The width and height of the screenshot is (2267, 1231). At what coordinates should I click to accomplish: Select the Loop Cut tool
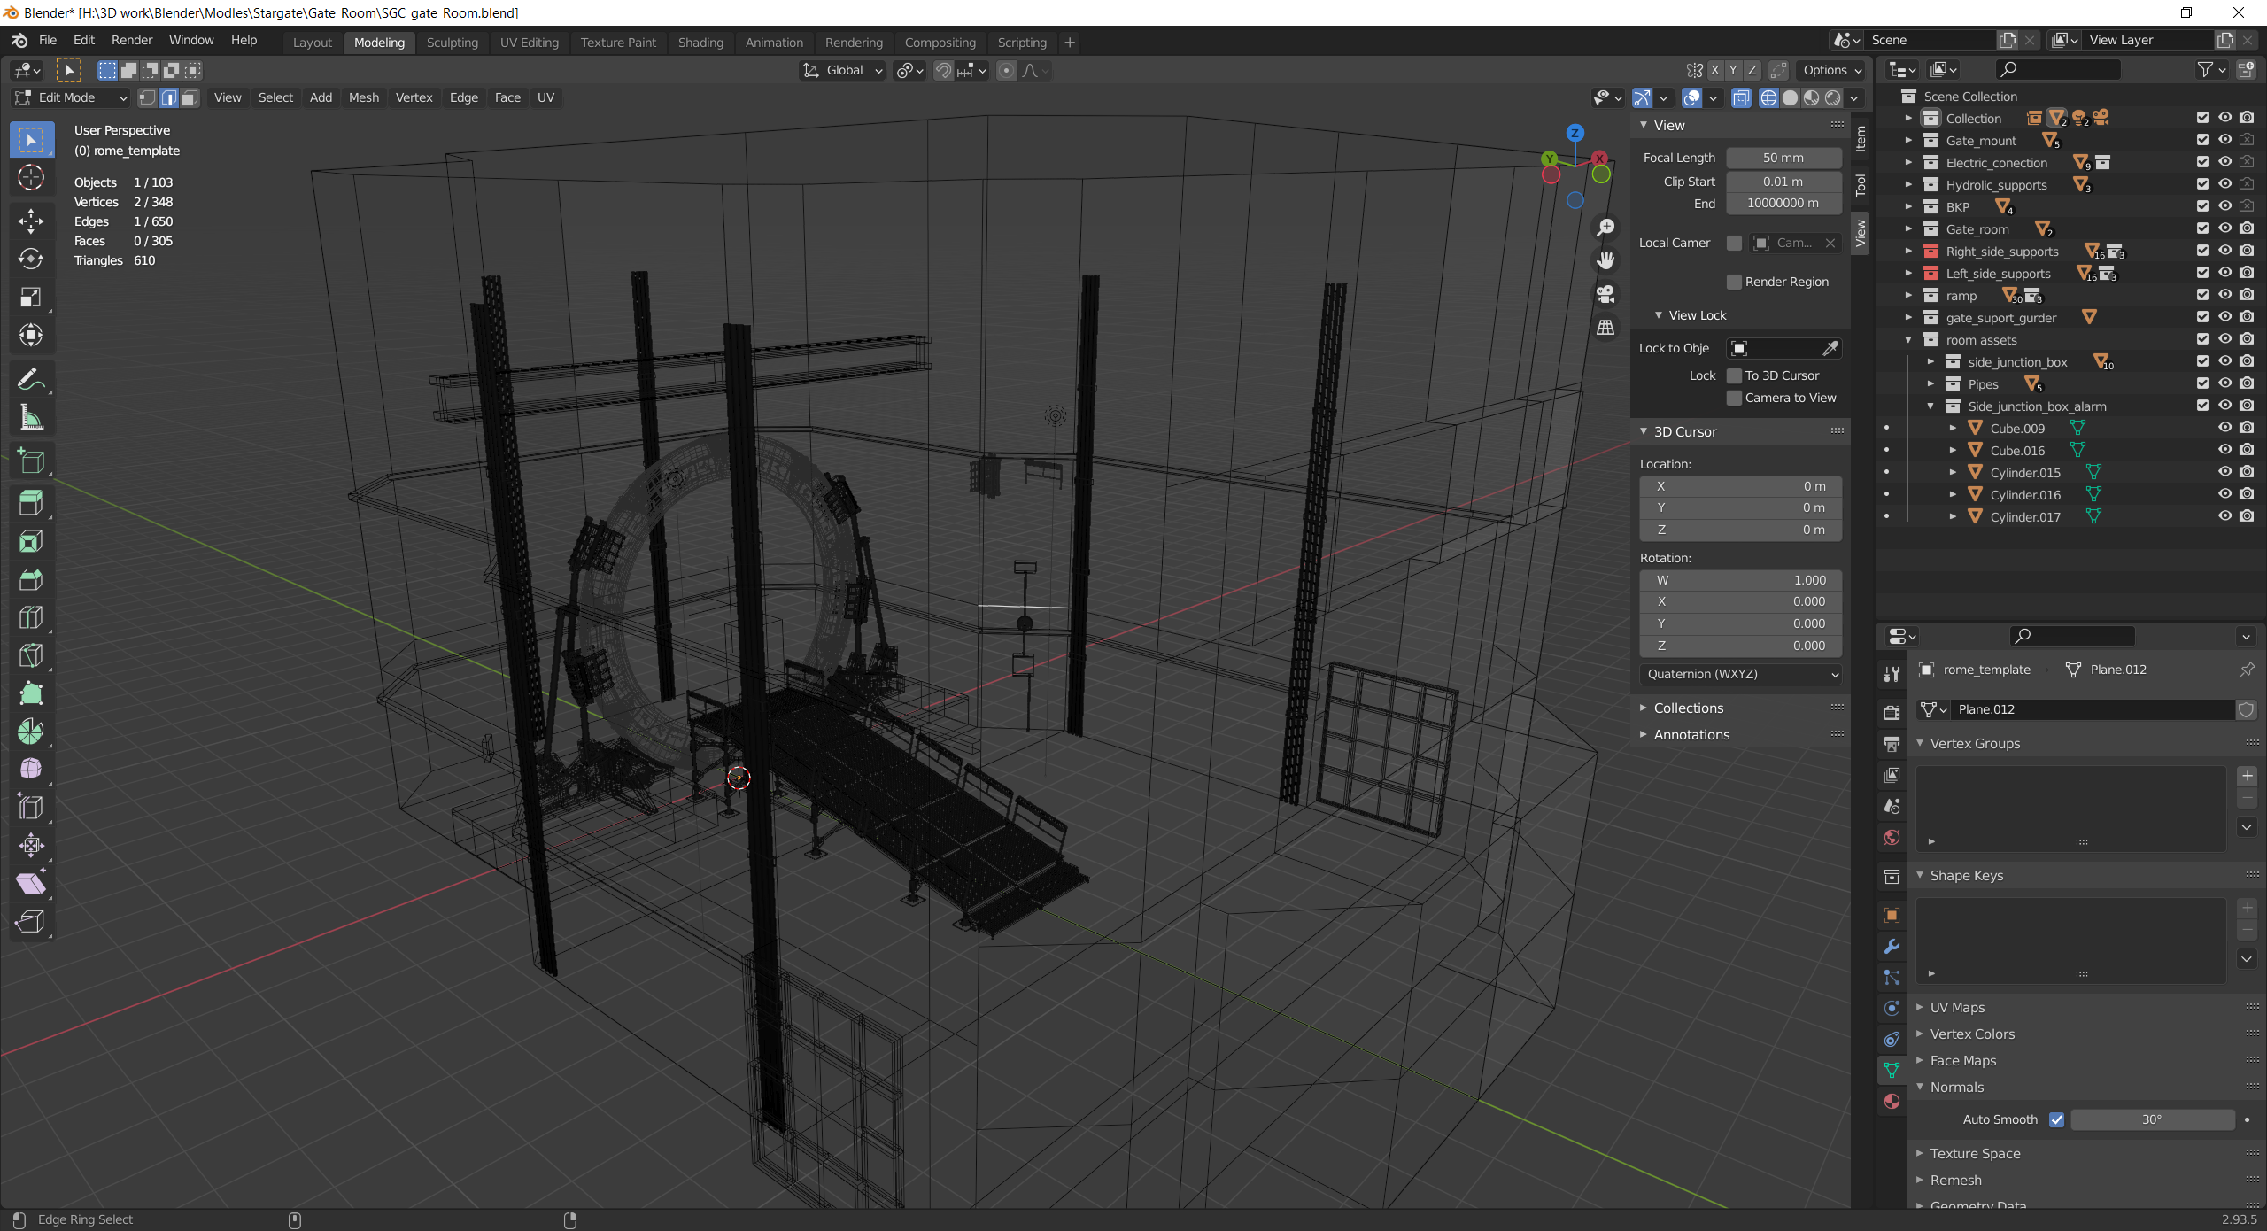[31, 617]
